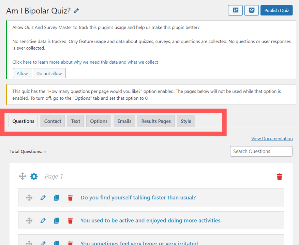Click inside the Search Questions field

click(261, 151)
